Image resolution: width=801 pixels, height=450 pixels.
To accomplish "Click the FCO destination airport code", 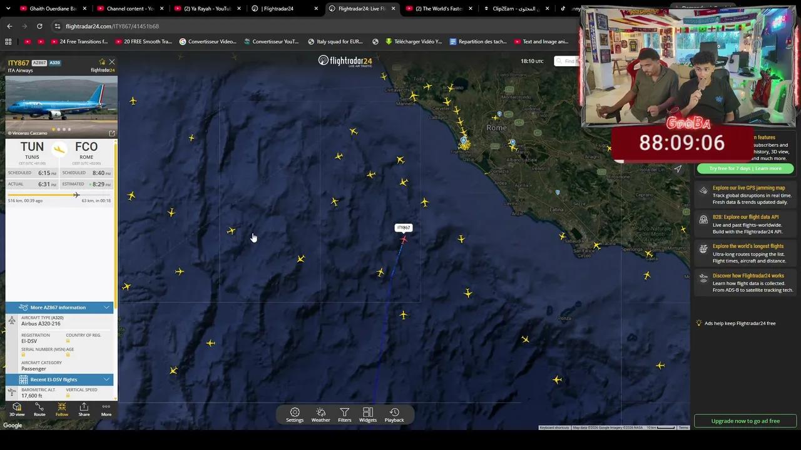I will (86, 147).
